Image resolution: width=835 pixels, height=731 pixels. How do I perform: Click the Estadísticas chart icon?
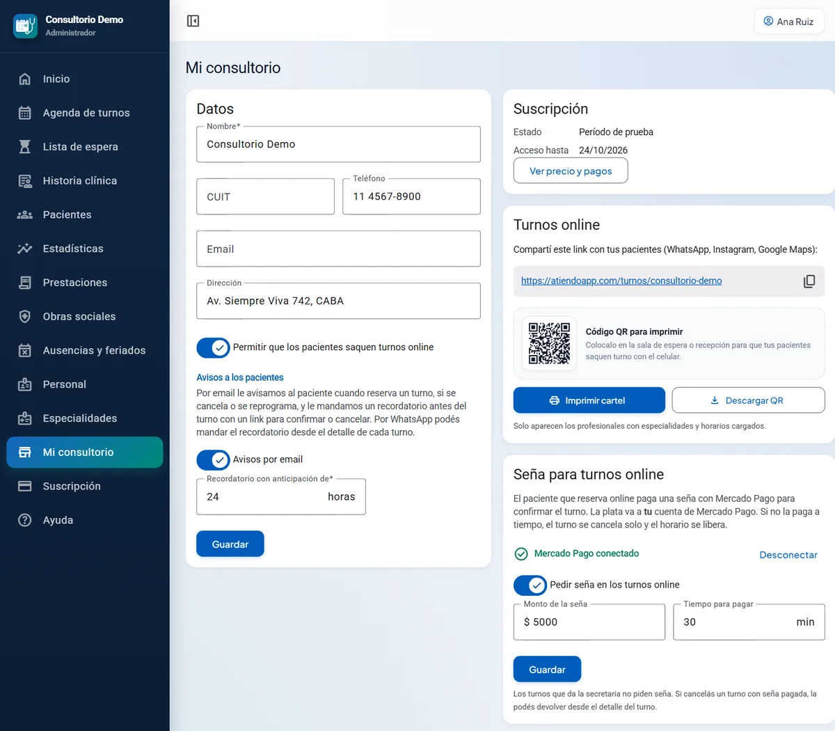25,249
